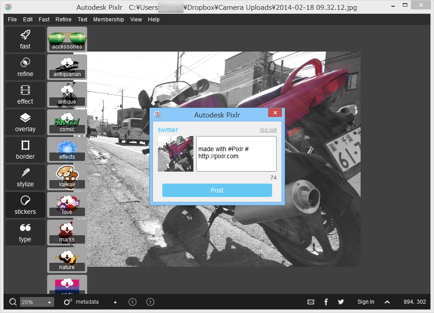Select the effect tool
Image resolution: width=434 pixels, height=313 pixels.
point(25,95)
